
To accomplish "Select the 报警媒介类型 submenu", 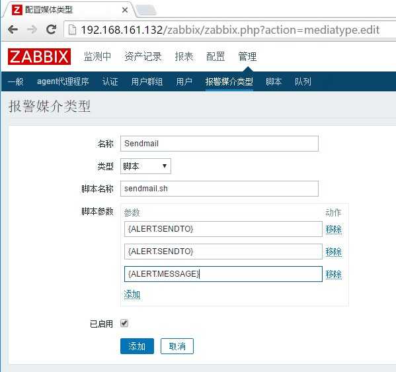I will pyautogui.click(x=229, y=81).
